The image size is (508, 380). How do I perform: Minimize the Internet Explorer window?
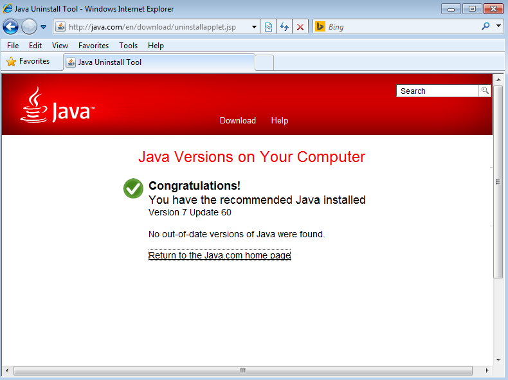point(451,9)
